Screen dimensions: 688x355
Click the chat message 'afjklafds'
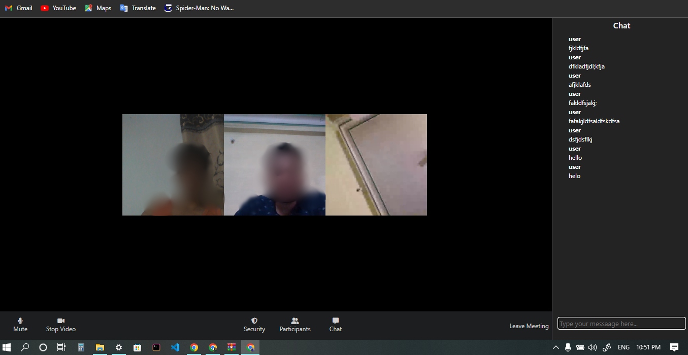[x=579, y=85]
